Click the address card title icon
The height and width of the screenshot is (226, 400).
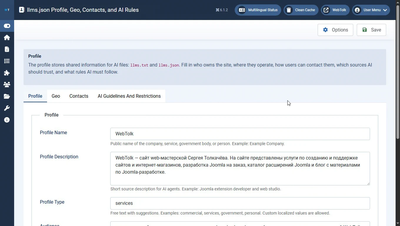22,10
